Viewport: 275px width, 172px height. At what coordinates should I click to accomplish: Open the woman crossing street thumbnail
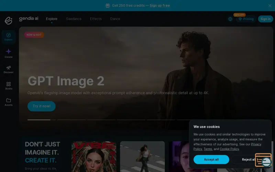[142, 157]
